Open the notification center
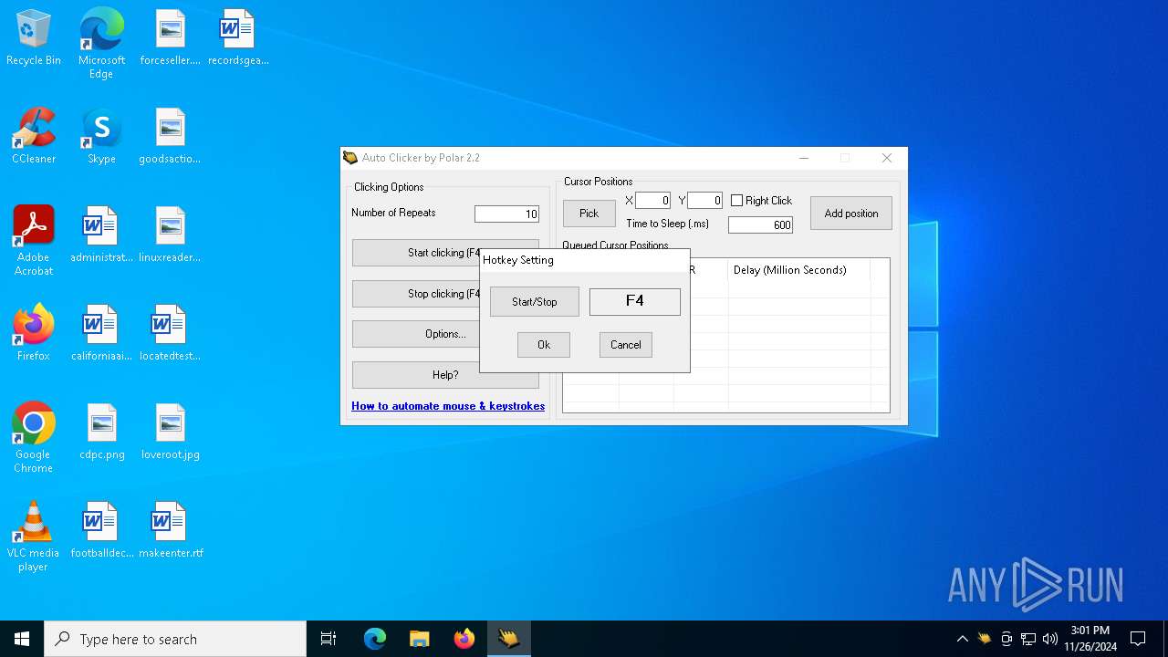This screenshot has height=657, width=1168. click(x=1138, y=639)
